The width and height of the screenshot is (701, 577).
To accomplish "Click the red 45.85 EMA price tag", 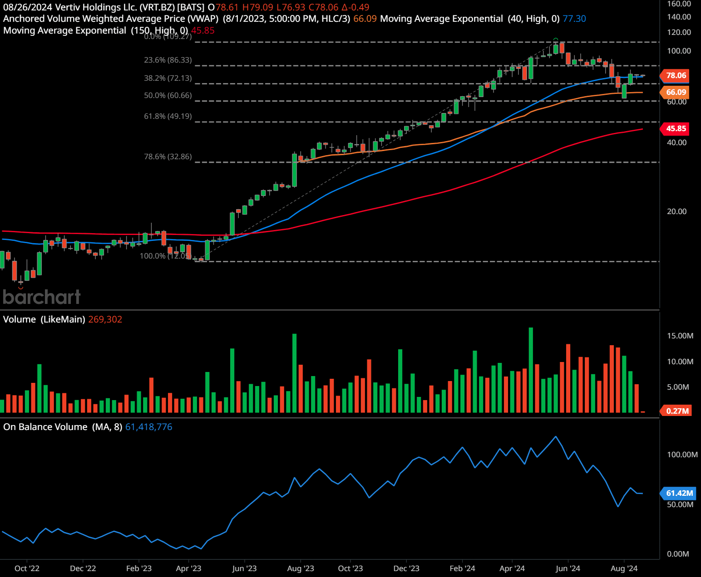I will pos(675,128).
